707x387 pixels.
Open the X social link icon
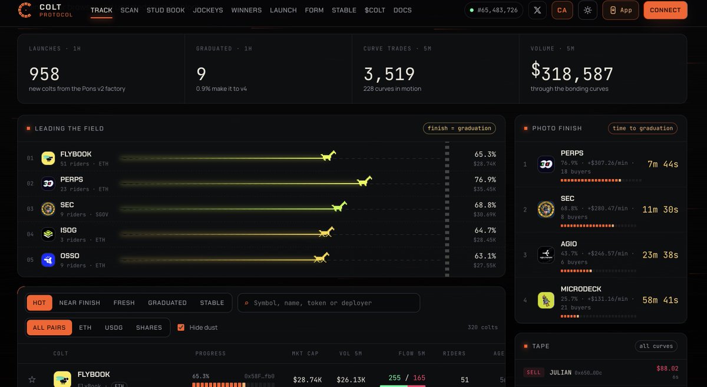[x=537, y=10]
